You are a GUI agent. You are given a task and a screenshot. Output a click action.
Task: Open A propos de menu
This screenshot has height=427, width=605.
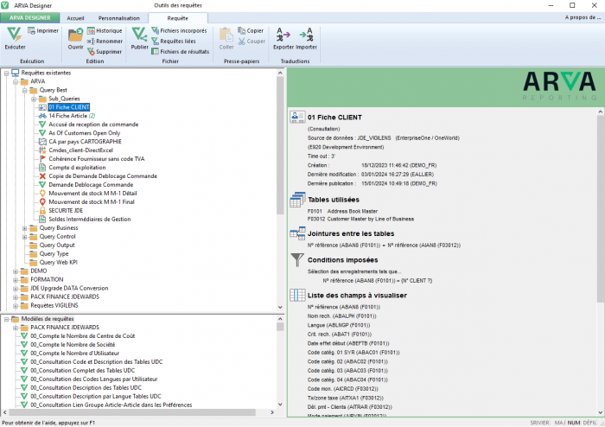pyautogui.click(x=583, y=17)
